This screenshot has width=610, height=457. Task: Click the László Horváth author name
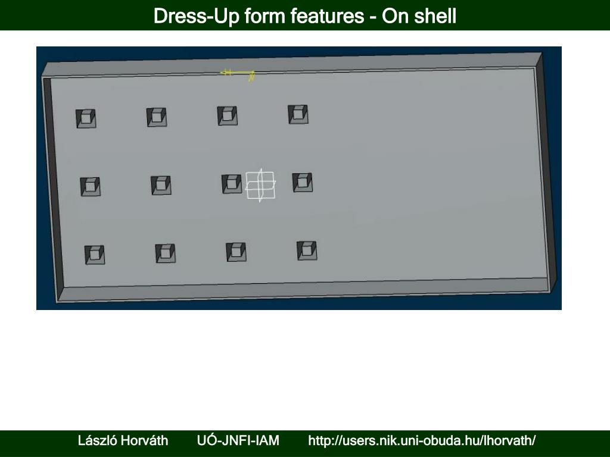point(123,441)
